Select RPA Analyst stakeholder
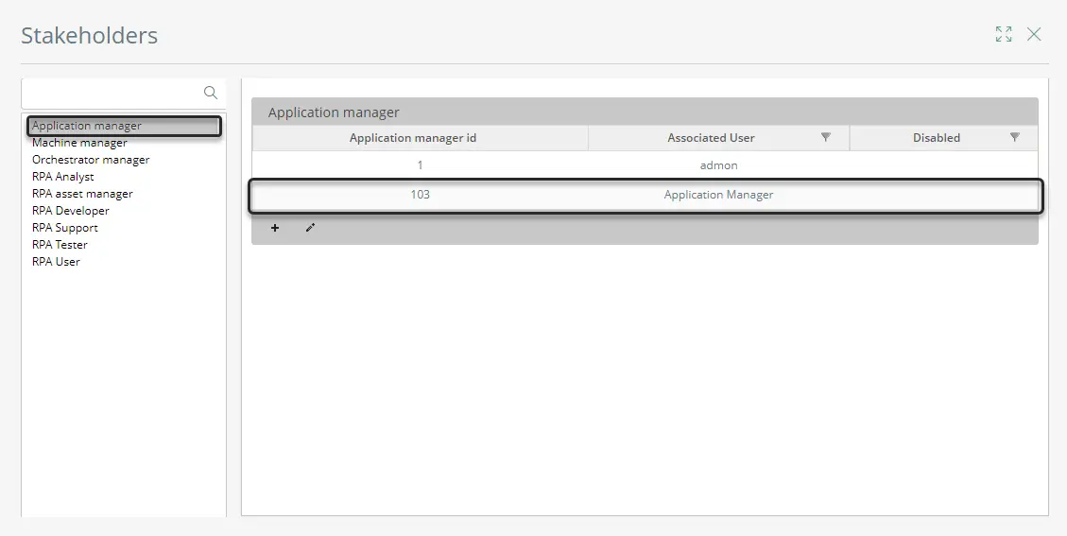 point(62,177)
